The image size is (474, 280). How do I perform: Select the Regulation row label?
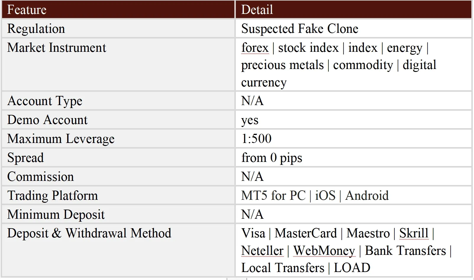[x=36, y=29]
